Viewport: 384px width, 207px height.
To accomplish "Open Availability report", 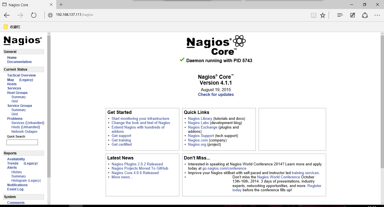I will coord(16,159).
